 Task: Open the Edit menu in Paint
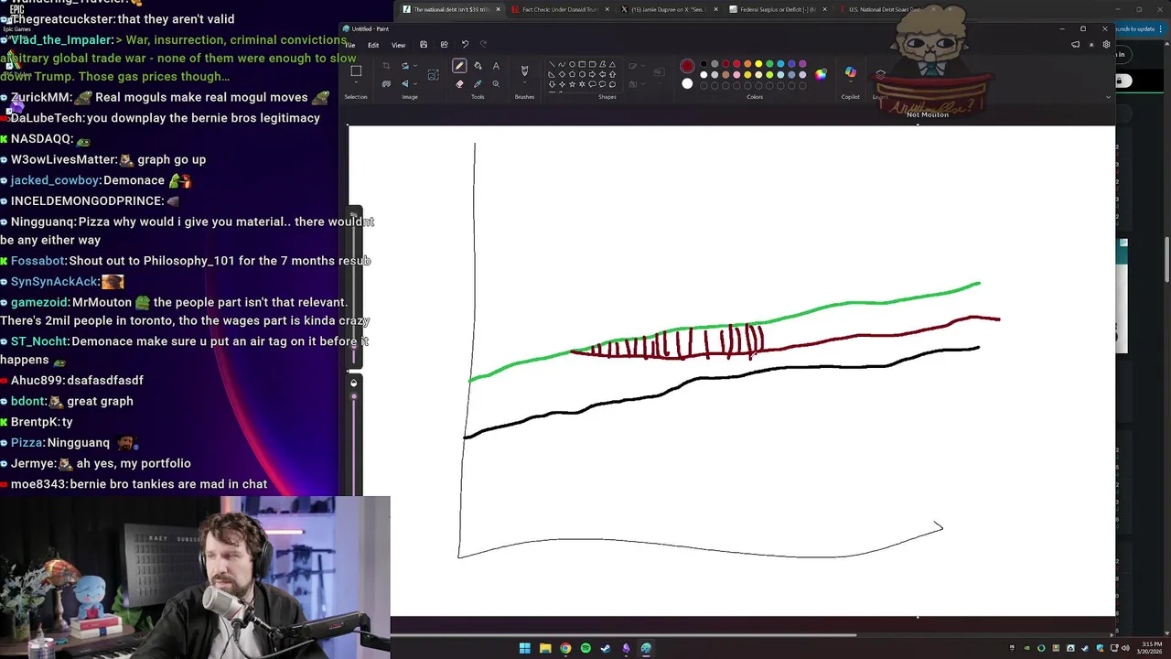(x=373, y=45)
